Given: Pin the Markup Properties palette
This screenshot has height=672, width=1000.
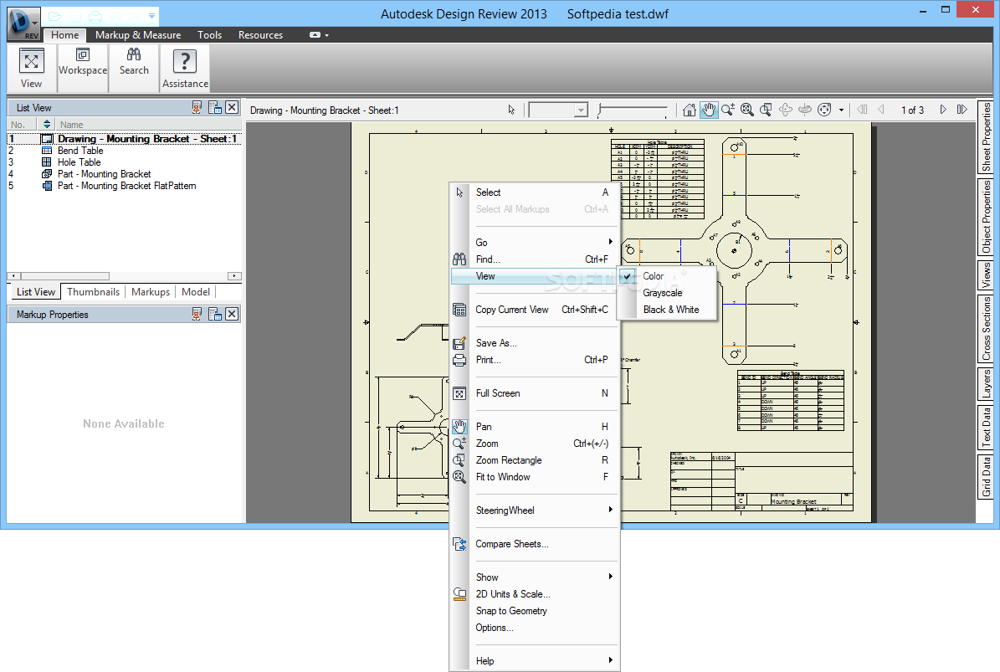Looking at the screenshot, I should 197,314.
